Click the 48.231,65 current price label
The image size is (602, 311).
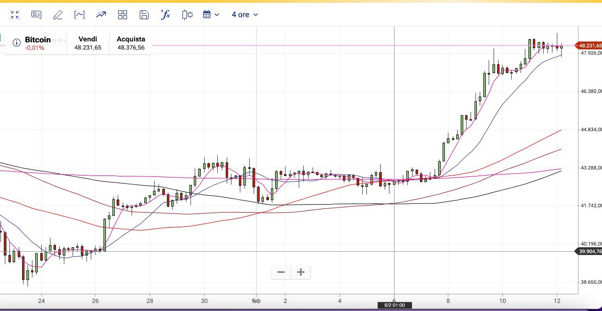click(590, 46)
